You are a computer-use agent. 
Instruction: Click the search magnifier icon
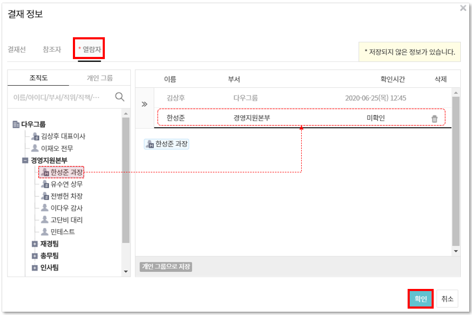120,97
